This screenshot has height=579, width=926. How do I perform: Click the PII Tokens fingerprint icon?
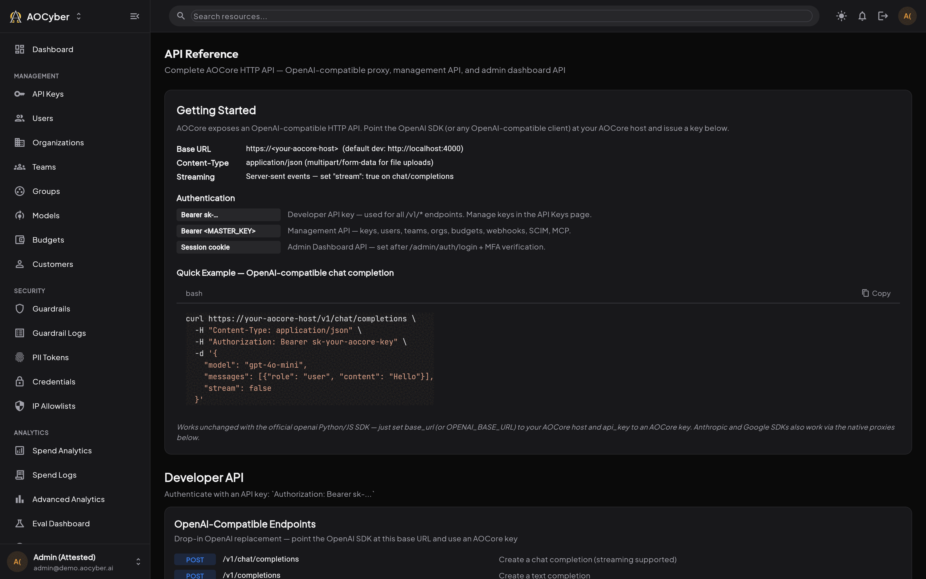[19, 357]
